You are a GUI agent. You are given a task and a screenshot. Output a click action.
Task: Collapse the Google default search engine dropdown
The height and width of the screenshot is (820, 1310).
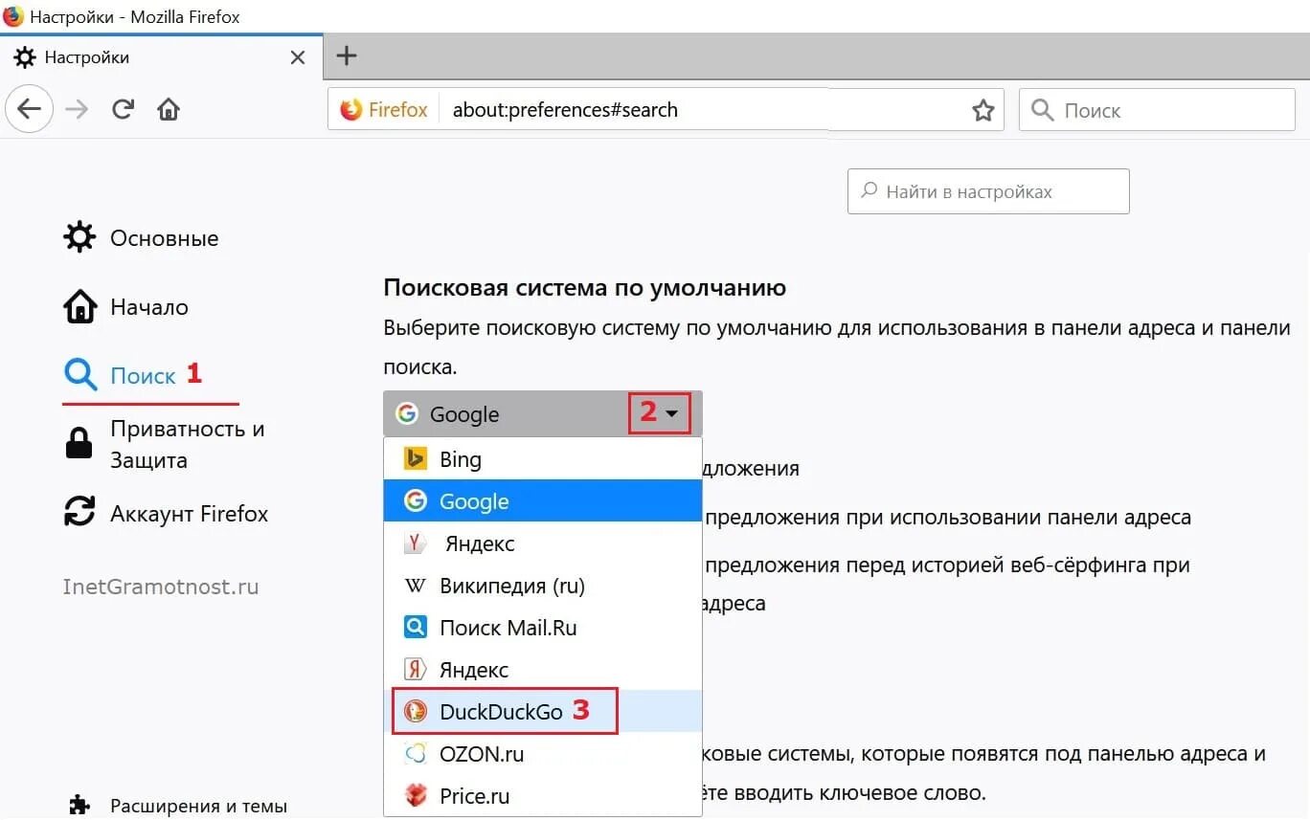click(543, 413)
